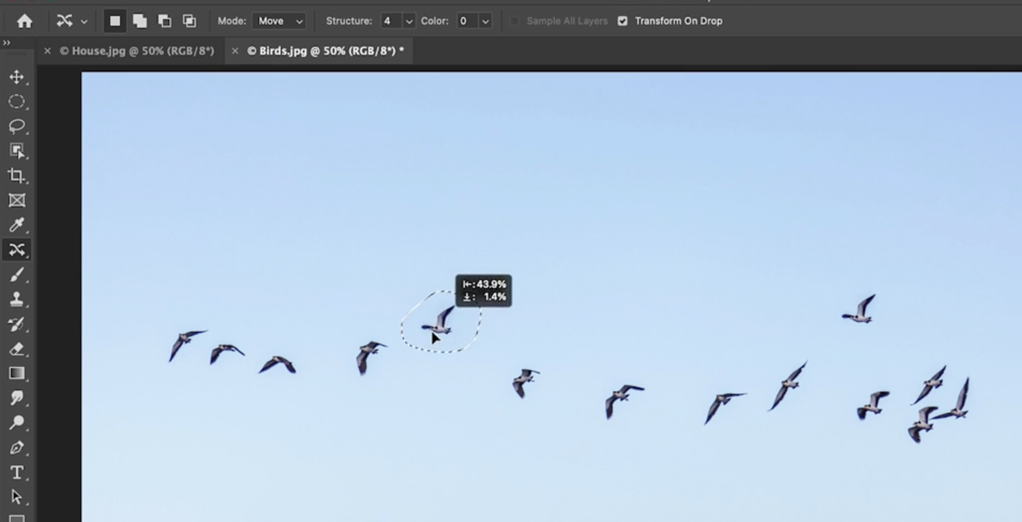Select the Eraser tool

click(x=17, y=349)
